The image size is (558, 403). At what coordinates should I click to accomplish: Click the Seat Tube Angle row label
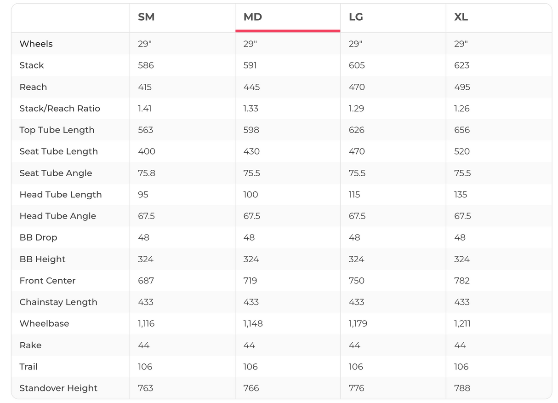coord(56,173)
